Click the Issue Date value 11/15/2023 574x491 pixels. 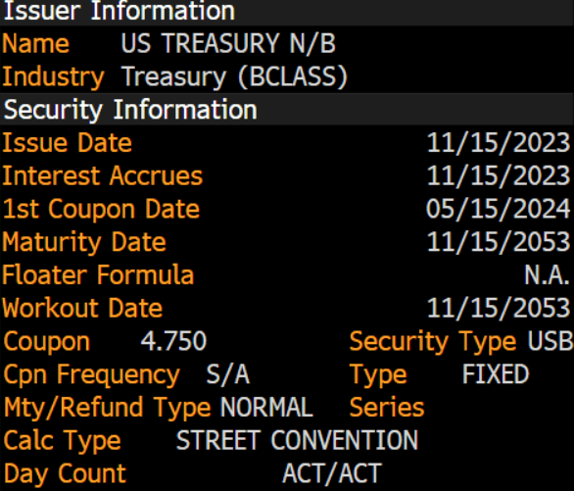499,143
